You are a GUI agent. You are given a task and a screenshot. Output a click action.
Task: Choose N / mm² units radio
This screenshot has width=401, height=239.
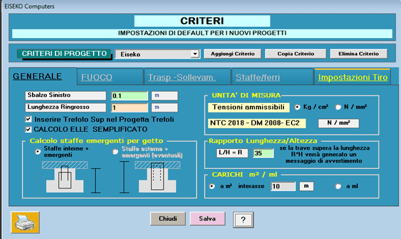pos(338,107)
